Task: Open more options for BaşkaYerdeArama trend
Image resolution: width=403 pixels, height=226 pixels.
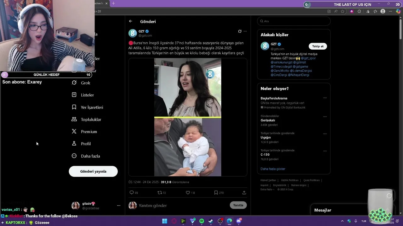Action: (x=325, y=98)
